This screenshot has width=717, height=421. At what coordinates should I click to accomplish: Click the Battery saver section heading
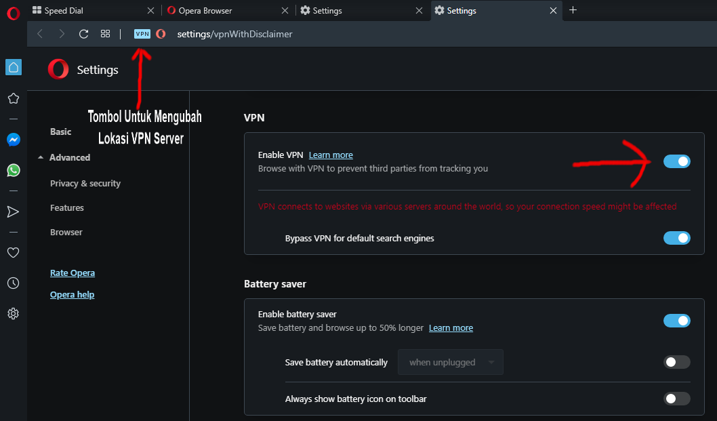pyautogui.click(x=275, y=283)
